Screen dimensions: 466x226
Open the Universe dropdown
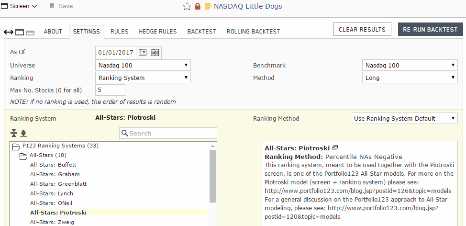(143, 65)
